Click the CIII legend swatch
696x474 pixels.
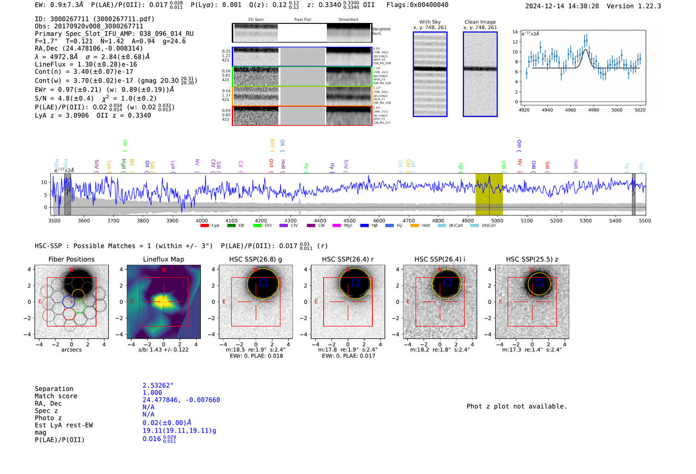[x=311, y=226]
